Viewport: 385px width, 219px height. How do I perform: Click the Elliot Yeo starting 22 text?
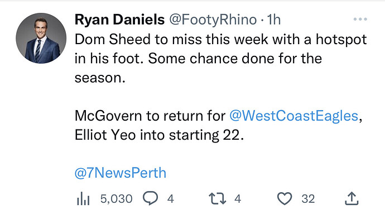(159, 135)
